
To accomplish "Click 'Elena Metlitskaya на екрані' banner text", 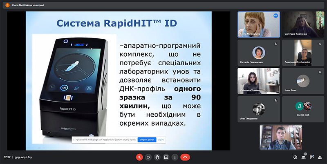I will [28, 5].
